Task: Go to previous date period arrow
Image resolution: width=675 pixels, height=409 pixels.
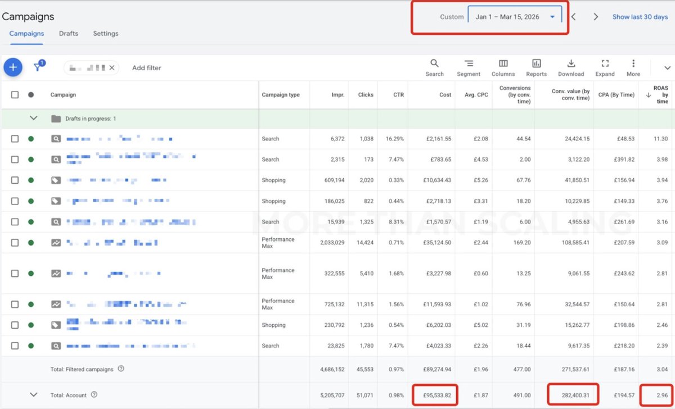Action: [573, 17]
